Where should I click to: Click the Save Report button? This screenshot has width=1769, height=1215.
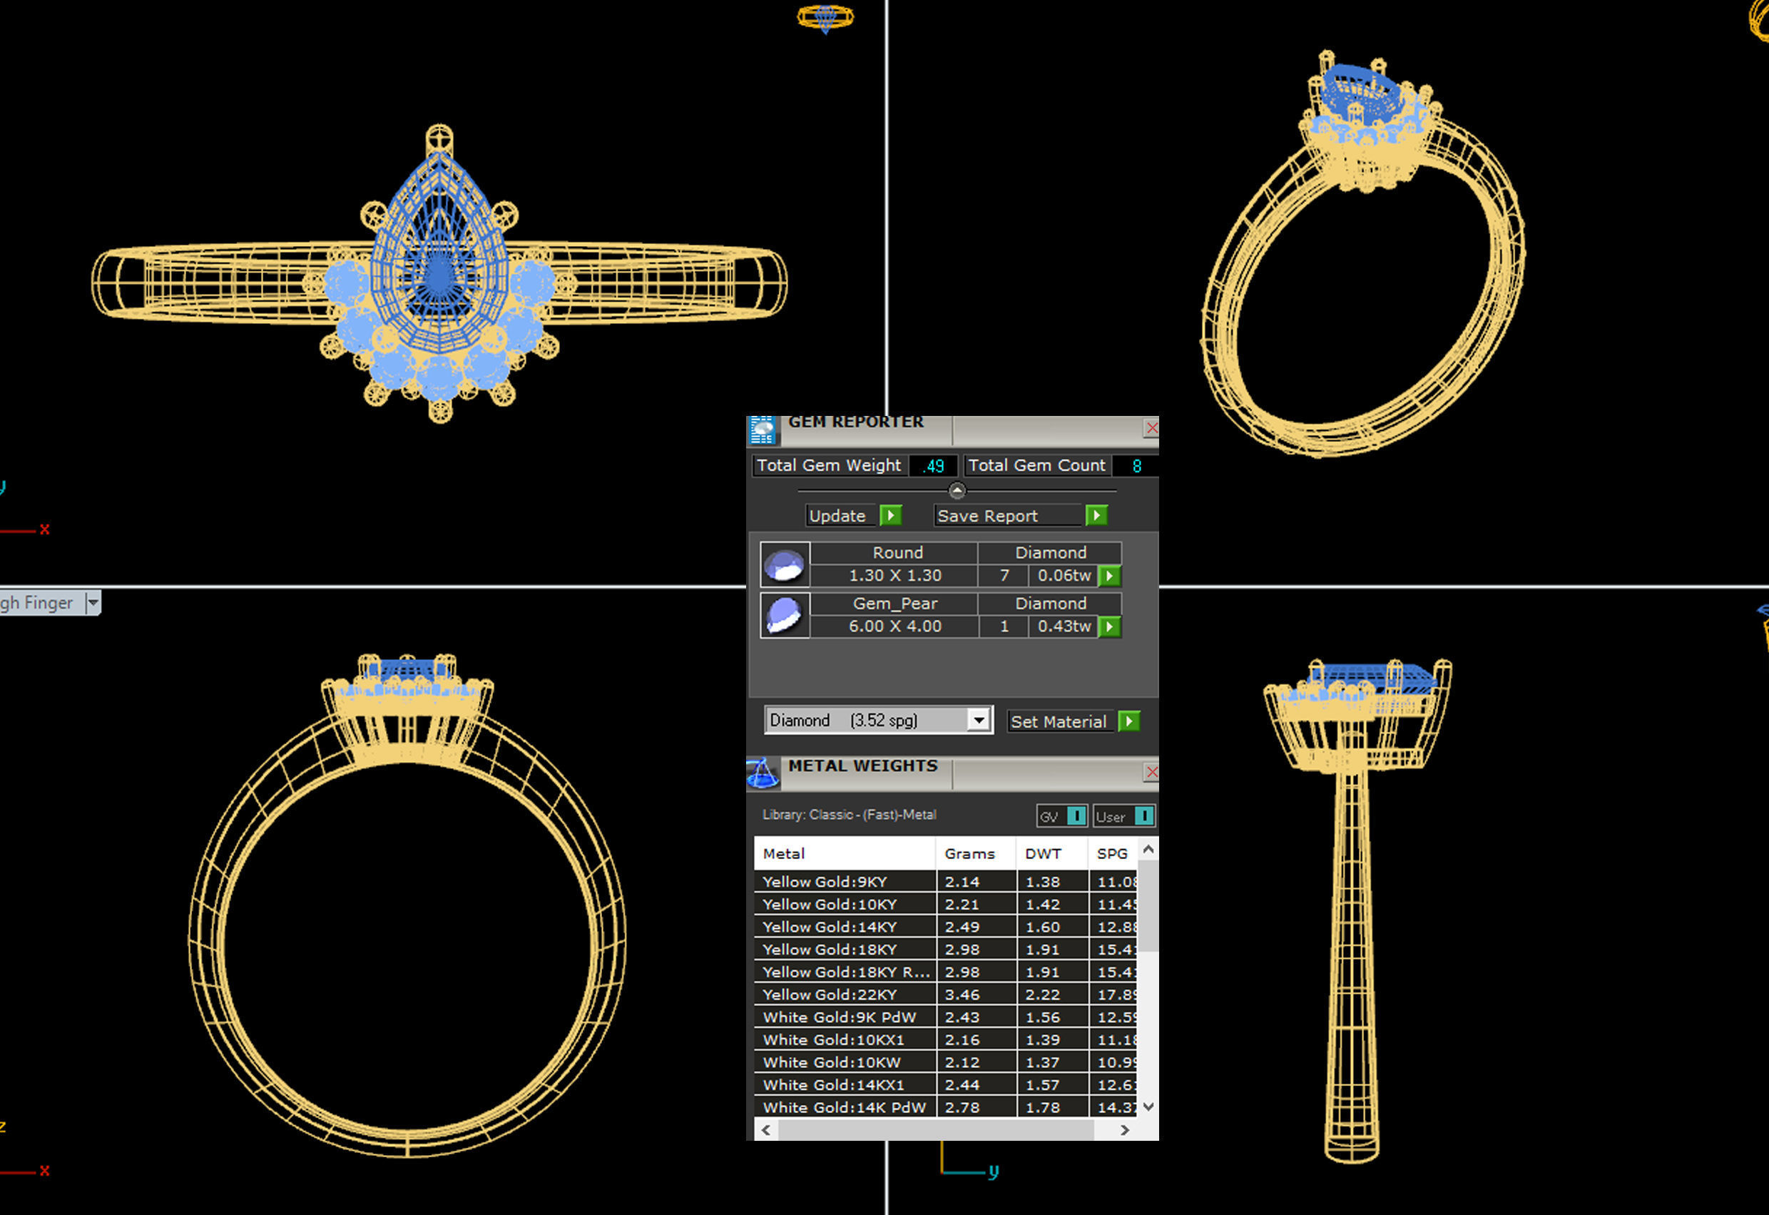coord(1008,516)
